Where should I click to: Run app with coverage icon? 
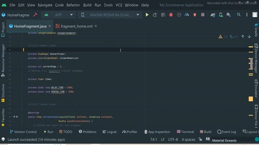(179, 15)
